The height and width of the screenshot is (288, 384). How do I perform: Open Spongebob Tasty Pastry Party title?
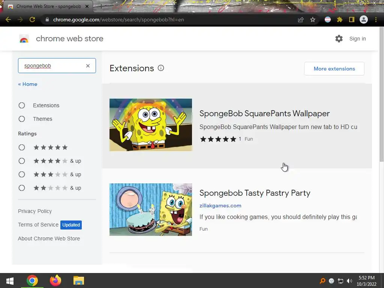click(x=255, y=193)
